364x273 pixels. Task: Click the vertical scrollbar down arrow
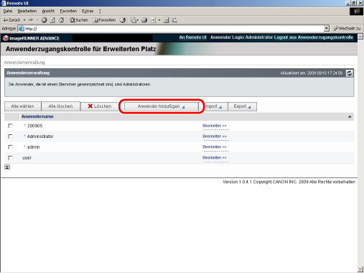(x=360, y=269)
